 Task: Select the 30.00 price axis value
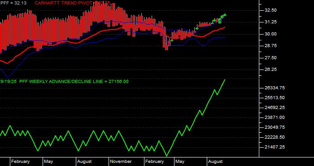pos(270,34)
